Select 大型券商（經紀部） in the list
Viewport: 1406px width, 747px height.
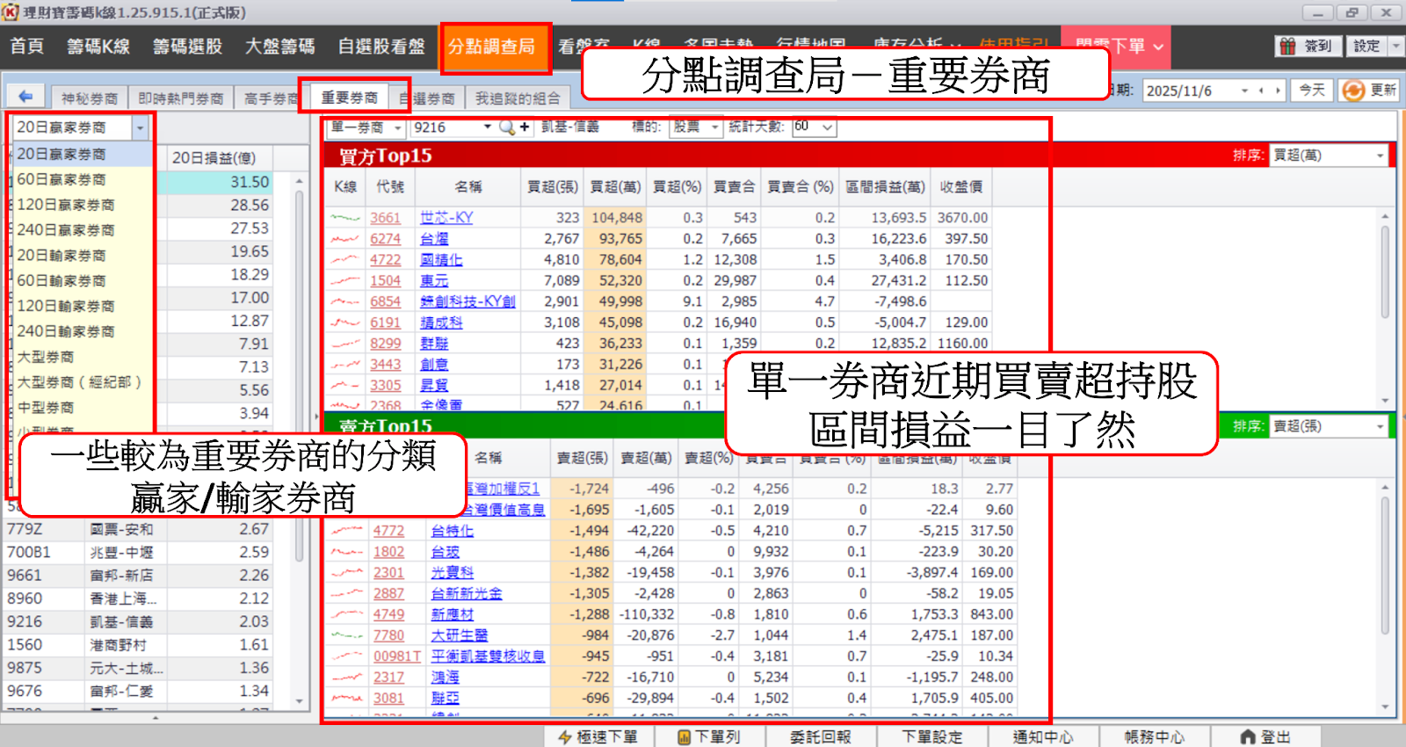coord(83,382)
